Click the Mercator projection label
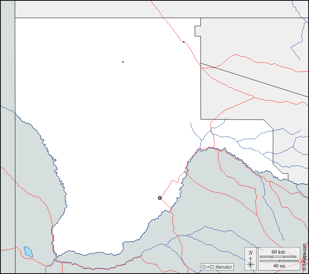Viewport: 309px width, 274px height. 224,267
